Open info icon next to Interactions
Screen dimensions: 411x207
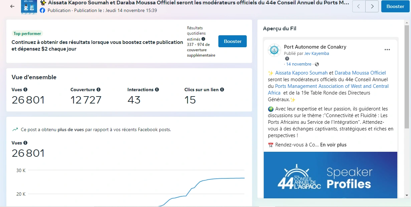(x=157, y=90)
